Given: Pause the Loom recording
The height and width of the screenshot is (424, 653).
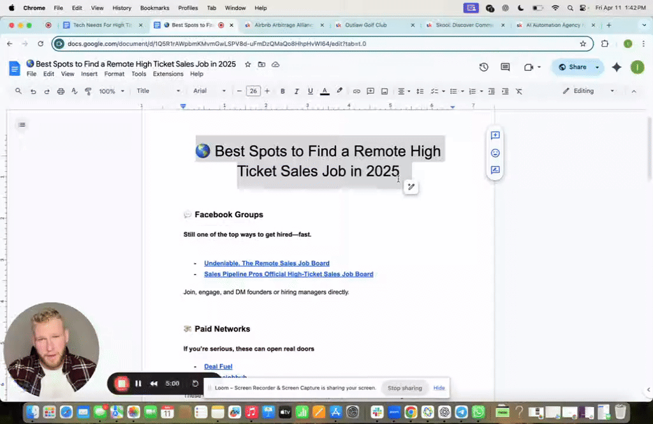Looking at the screenshot, I should [x=138, y=383].
